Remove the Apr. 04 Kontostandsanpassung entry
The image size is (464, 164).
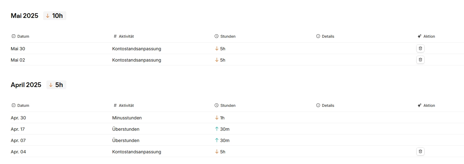click(x=420, y=151)
